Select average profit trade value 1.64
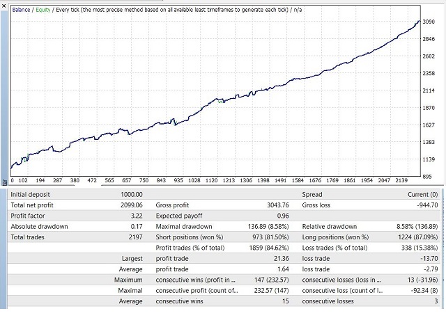446x334 pixels. [x=283, y=269]
